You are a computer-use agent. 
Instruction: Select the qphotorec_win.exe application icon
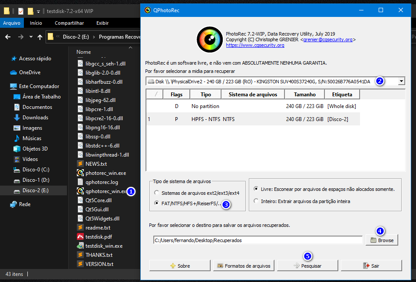point(80,191)
